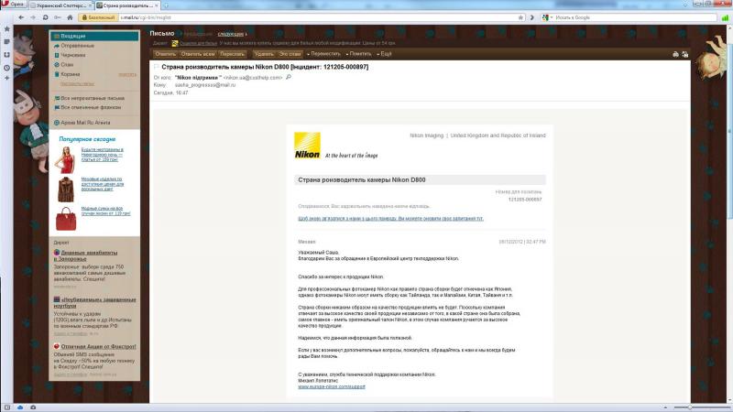The image size is (733, 412).
Task: Click the Безопасный security badge
Action: (x=98, y=17)
